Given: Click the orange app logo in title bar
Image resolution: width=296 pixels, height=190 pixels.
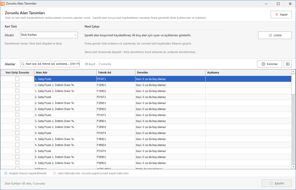Looking at the screenshot, I should point(3,3).
